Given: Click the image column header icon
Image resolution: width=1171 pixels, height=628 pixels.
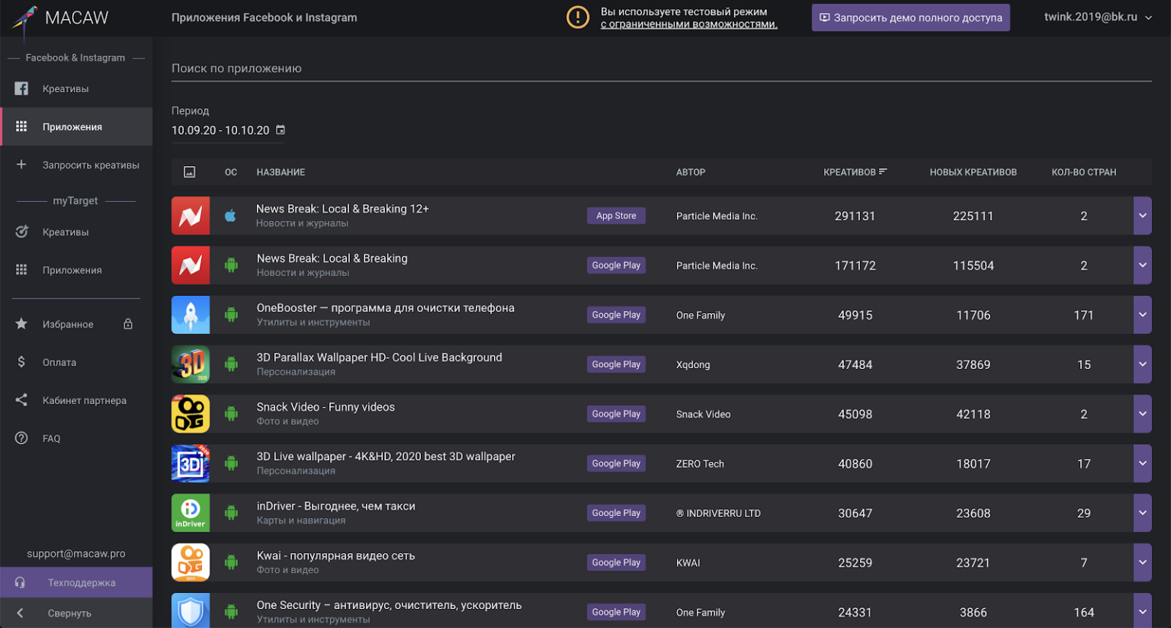Looking at the screenshot, I should (x=190, y=172).
